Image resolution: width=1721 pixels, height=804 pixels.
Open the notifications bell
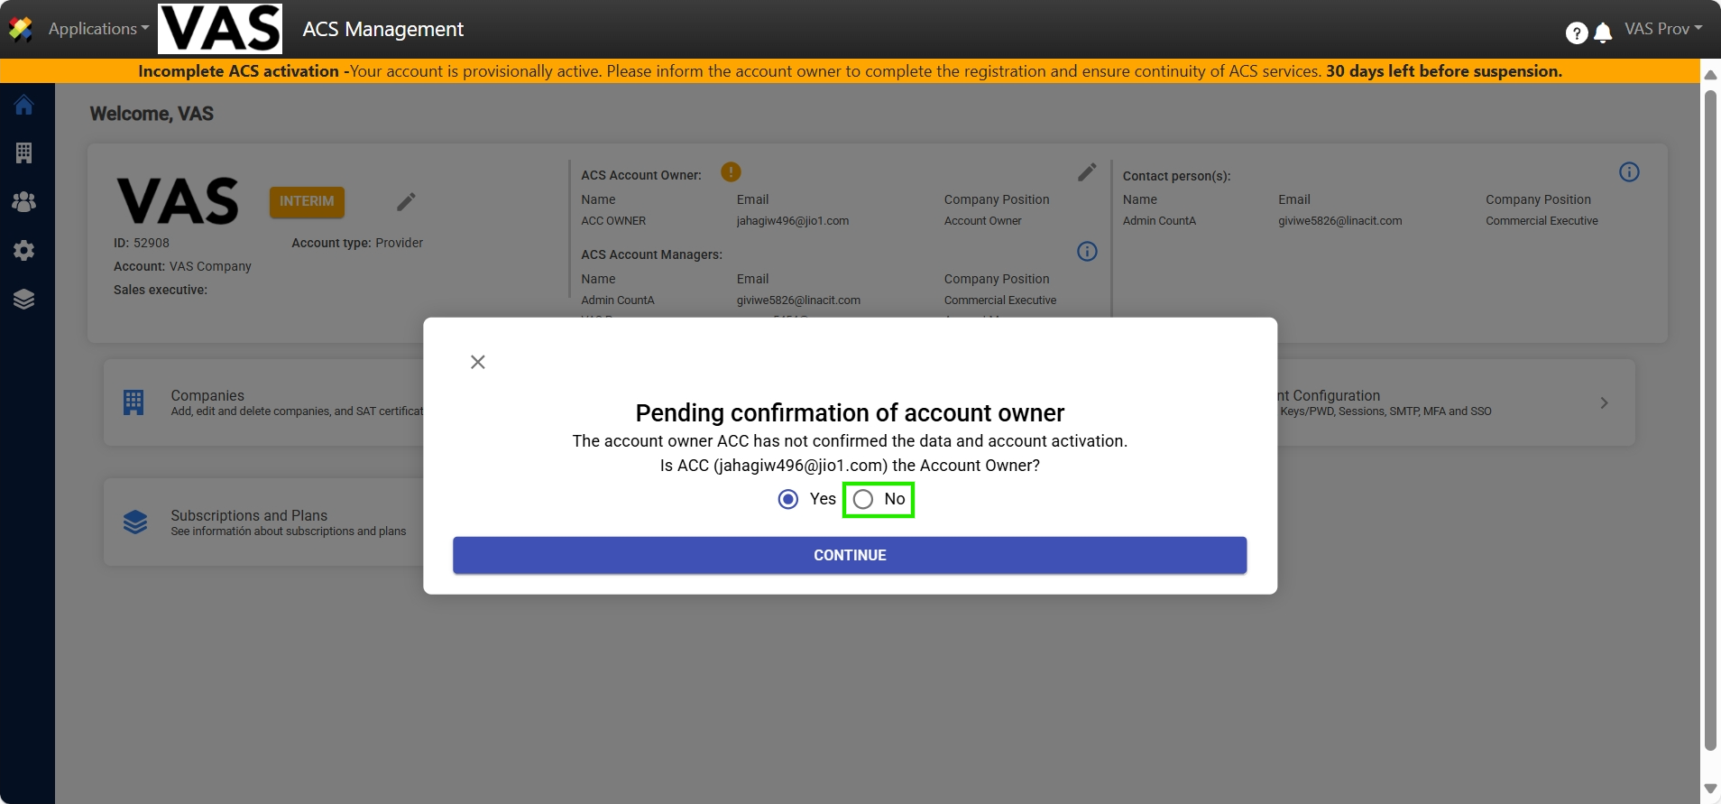[x=1603, y=33]
